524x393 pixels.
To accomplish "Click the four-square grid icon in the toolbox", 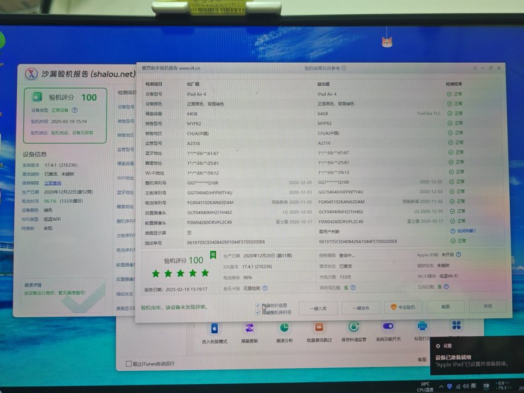I will (456, 325).
